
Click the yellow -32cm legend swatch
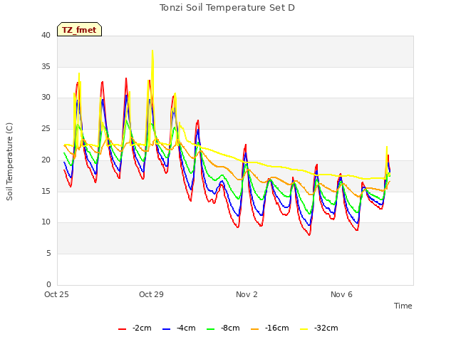click(304, 329)
